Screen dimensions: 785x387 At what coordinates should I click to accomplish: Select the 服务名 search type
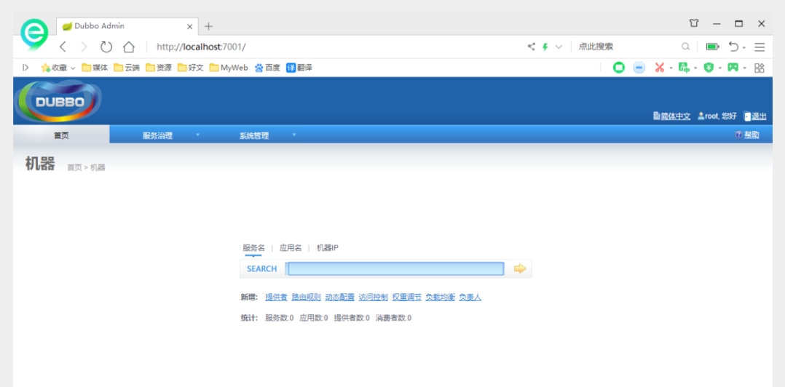coord(253,248)
